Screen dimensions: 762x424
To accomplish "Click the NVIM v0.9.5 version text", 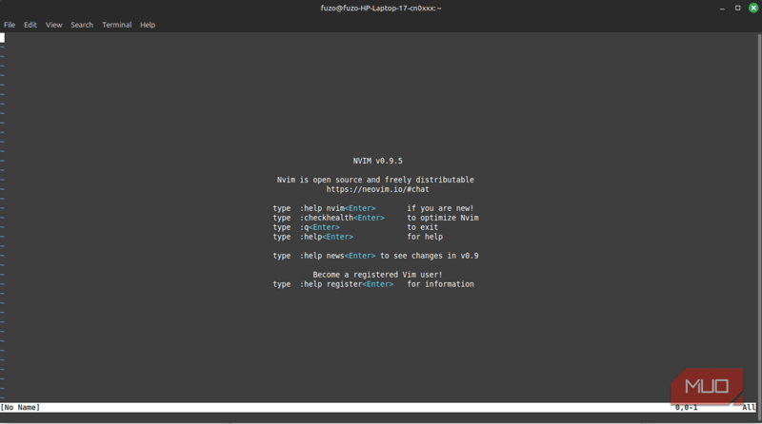I will point(377,161).
